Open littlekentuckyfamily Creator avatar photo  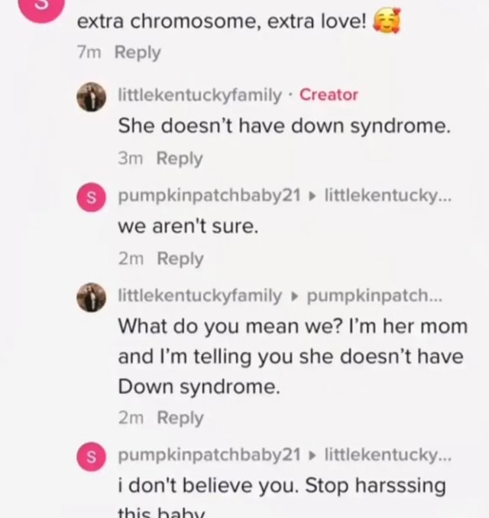pos(92,97)
